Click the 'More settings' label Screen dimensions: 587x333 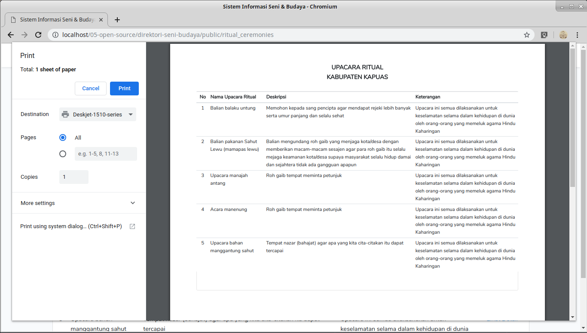[x=38, y=203]
